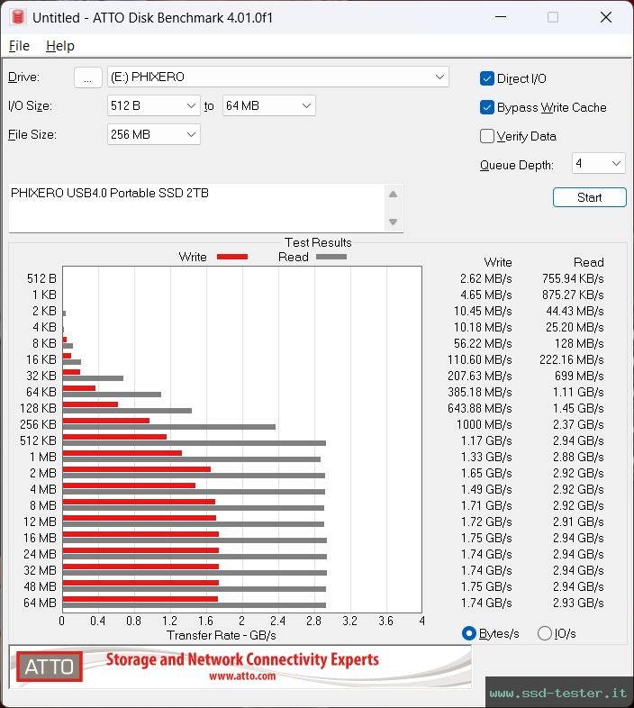Uncheck Bypass Write Cache
Viewport: 634px width, 708px height.
[x=487, y=107]
